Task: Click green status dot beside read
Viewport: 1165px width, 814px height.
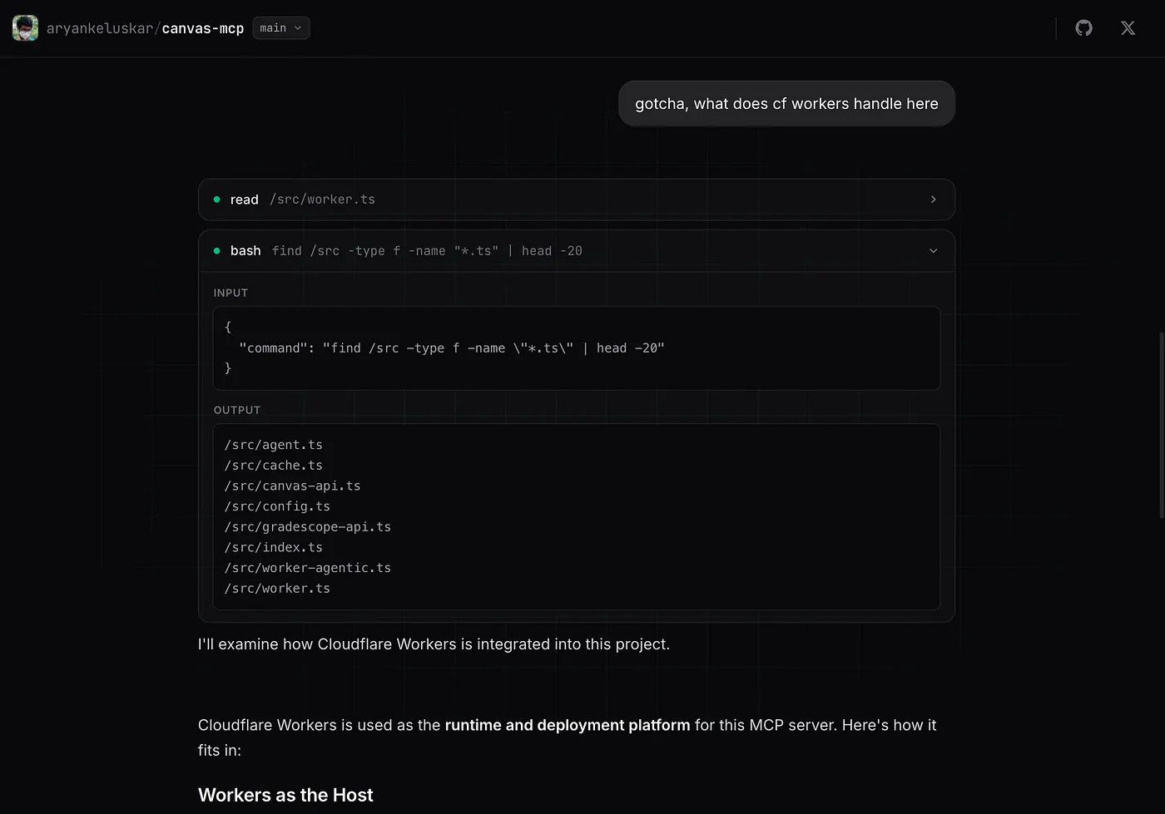Action: pos(217,200)
